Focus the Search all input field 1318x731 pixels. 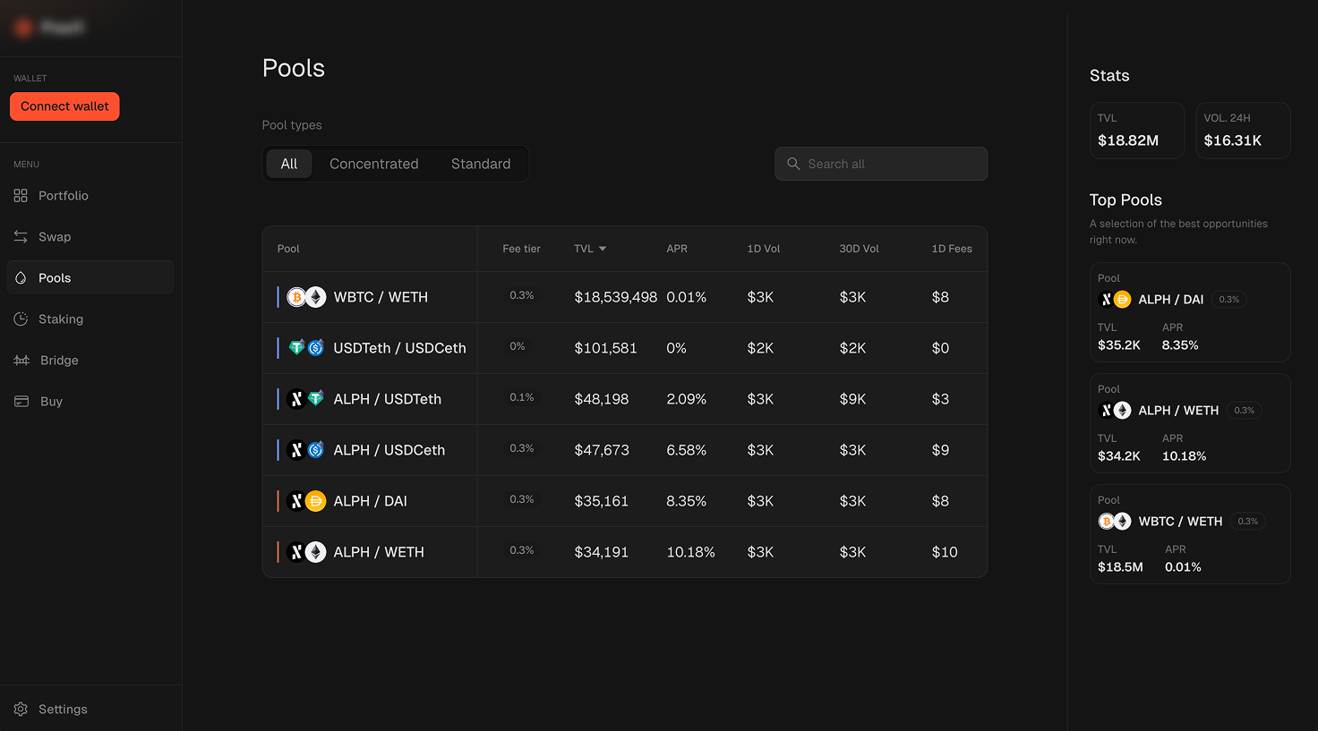892,164
